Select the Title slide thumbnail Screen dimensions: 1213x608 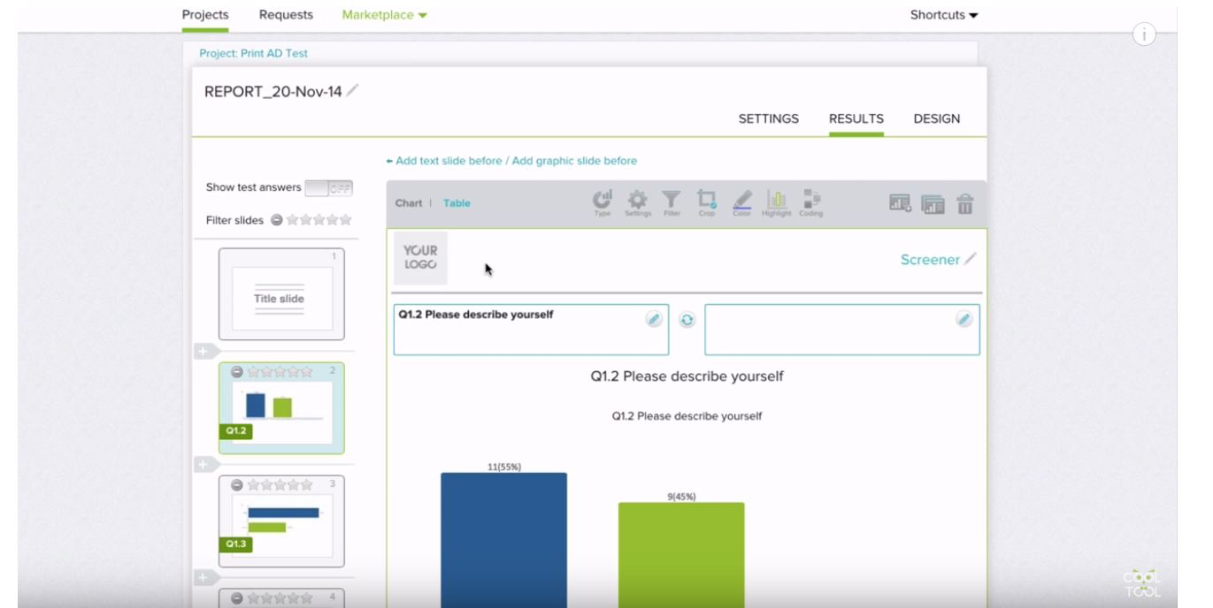coord(281,294)
